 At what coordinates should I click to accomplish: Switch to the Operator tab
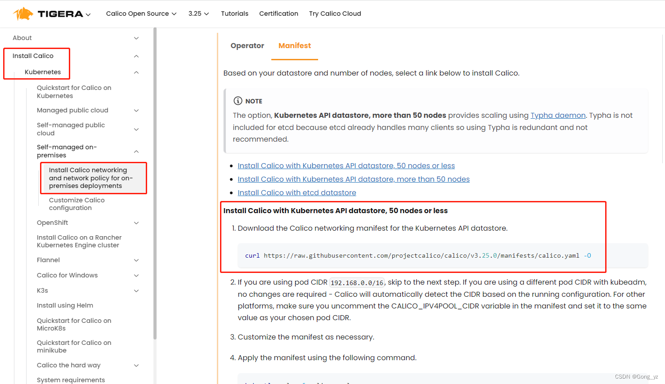click(247, 45)
